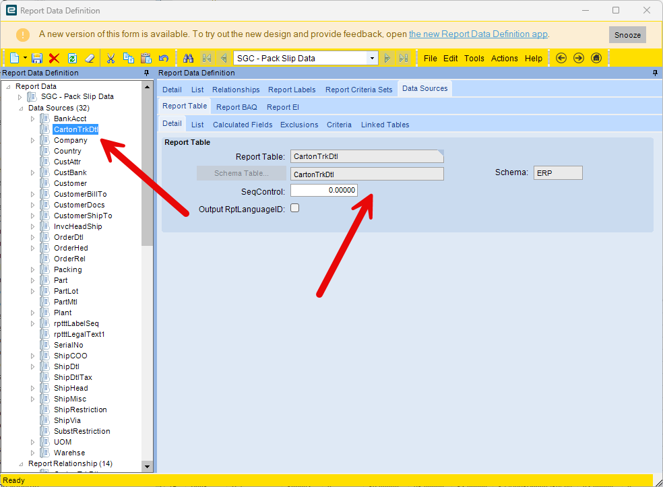This screenshot has width=663, height=487.
Task: Switch to the Report Criteria Sets tab
Action: pos(358,90)
